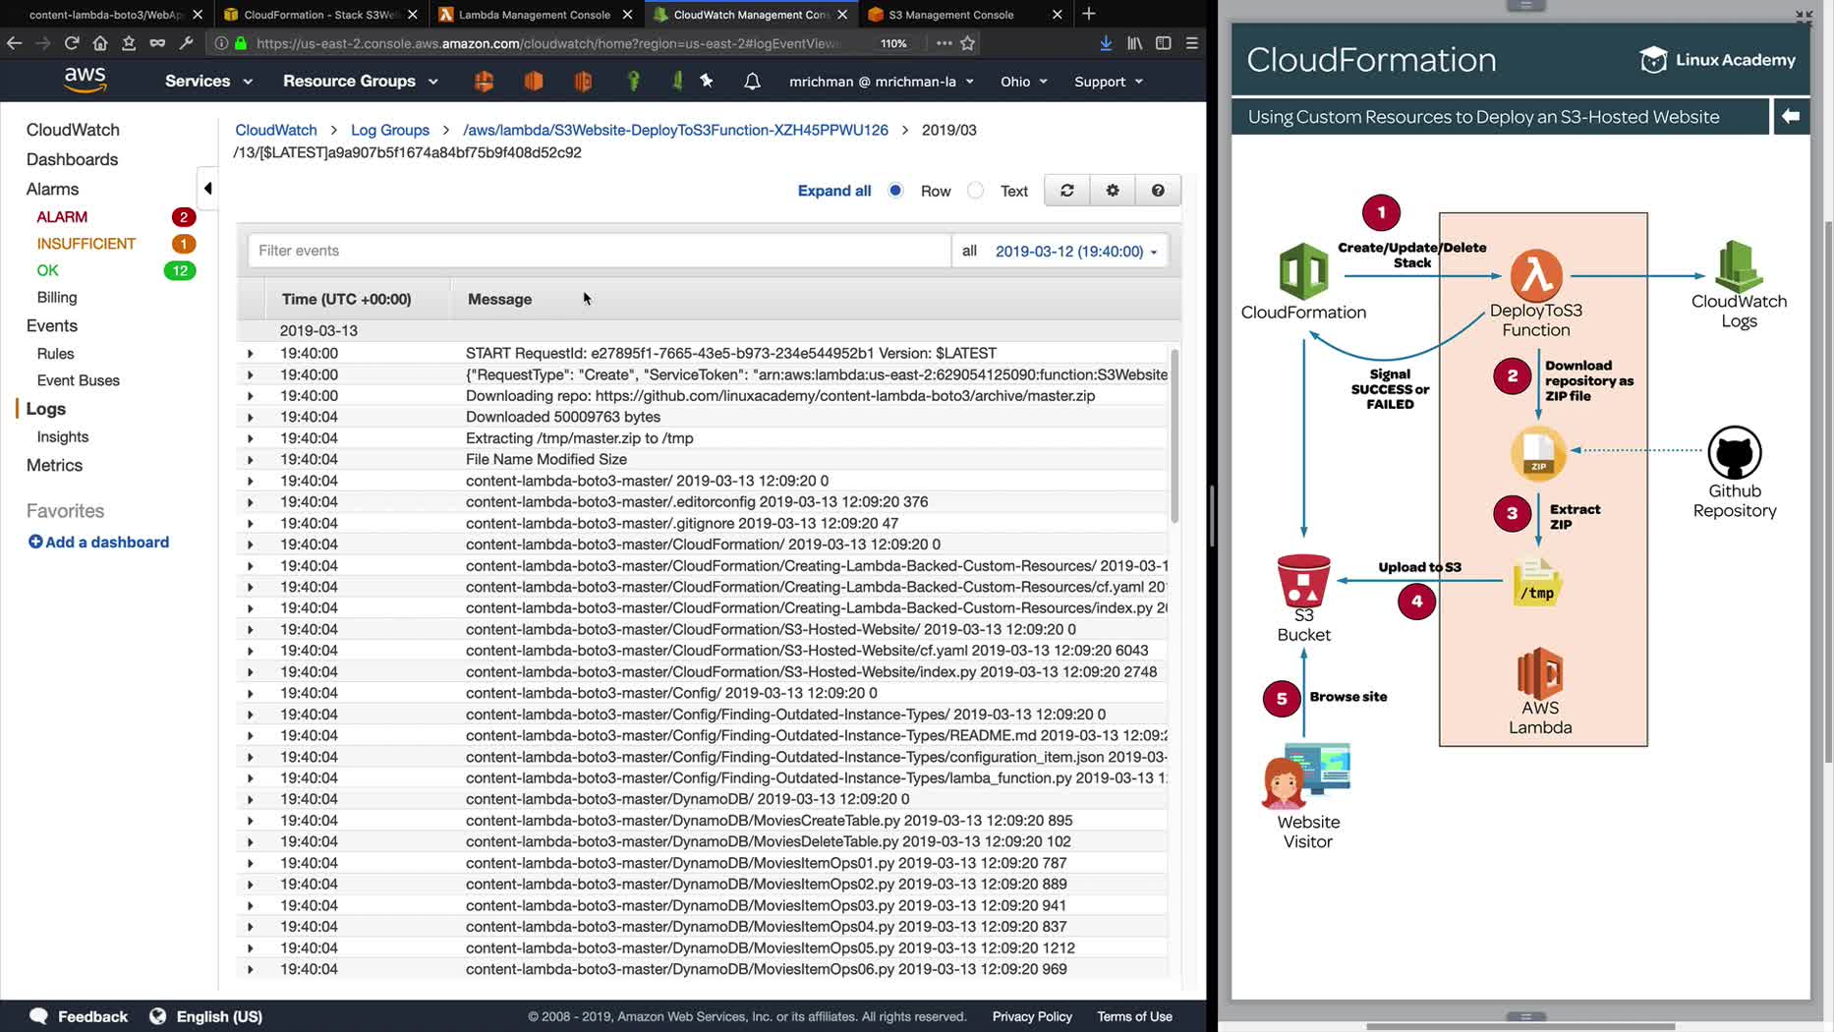Open the Privacy Policy footer link
Image resolution: width=1834 pixels, height=1032 pixels.
(1032, 1017)
